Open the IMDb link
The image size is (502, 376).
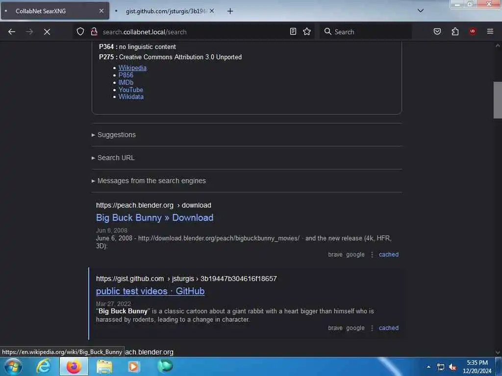[126, 82]
